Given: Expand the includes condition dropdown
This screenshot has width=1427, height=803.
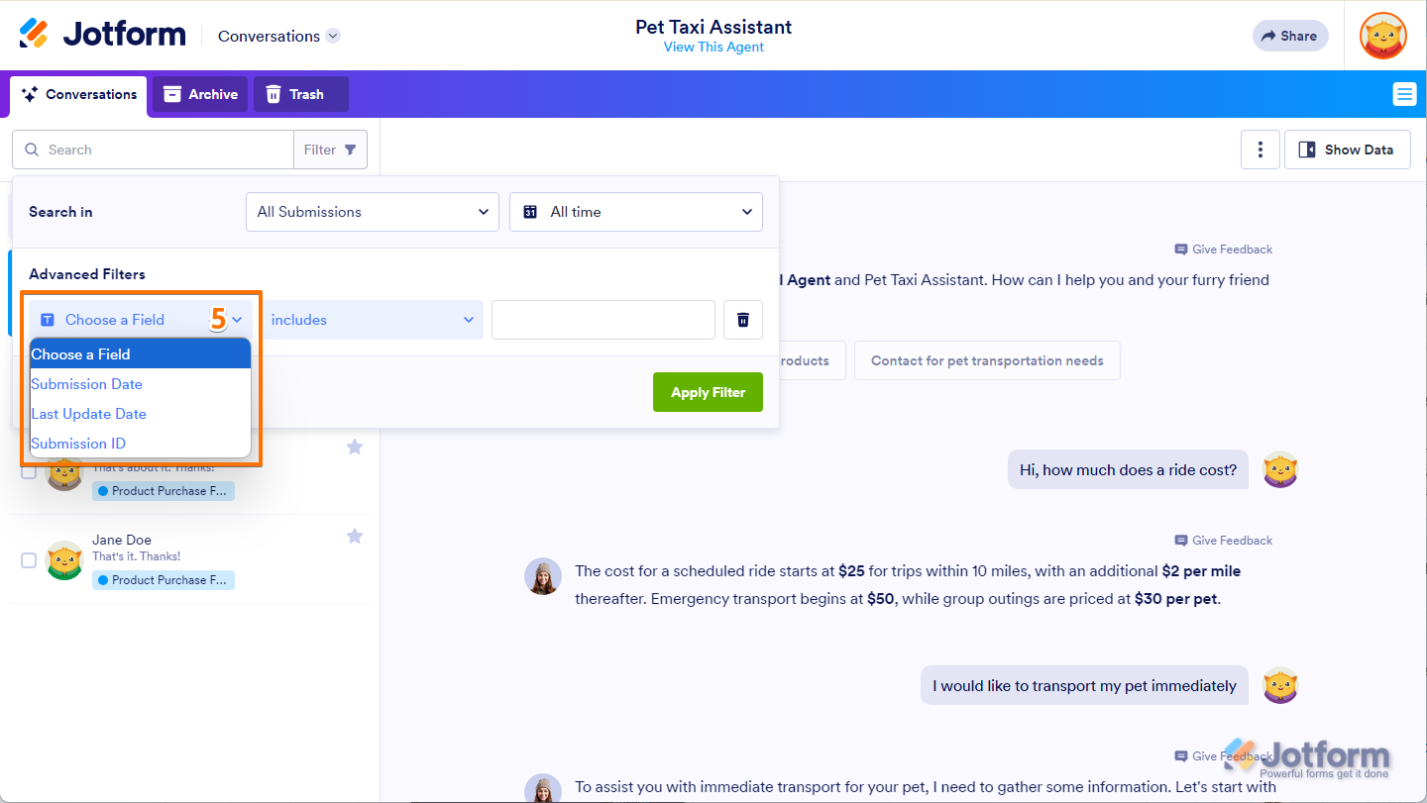Looking at the screenshot, I should [x=372, y=320].
